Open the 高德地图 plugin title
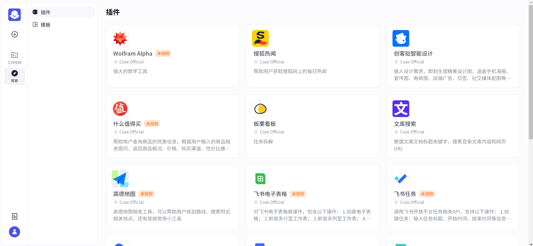Screen dimensions: 533x246 click(124, 194)
